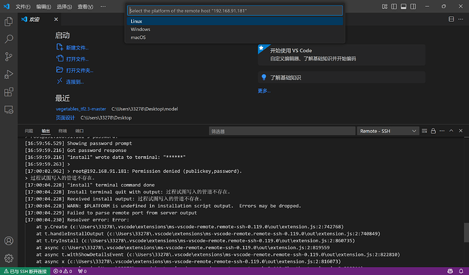469x275 pixels.
Task: Open the Remote - SSH output channel dropdown
Action: tap(387, 131)
